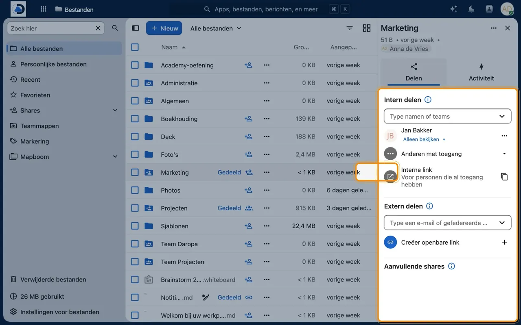Sort by Aangepast column header
The width and height of the screenshot is (521, 325).
344,47
